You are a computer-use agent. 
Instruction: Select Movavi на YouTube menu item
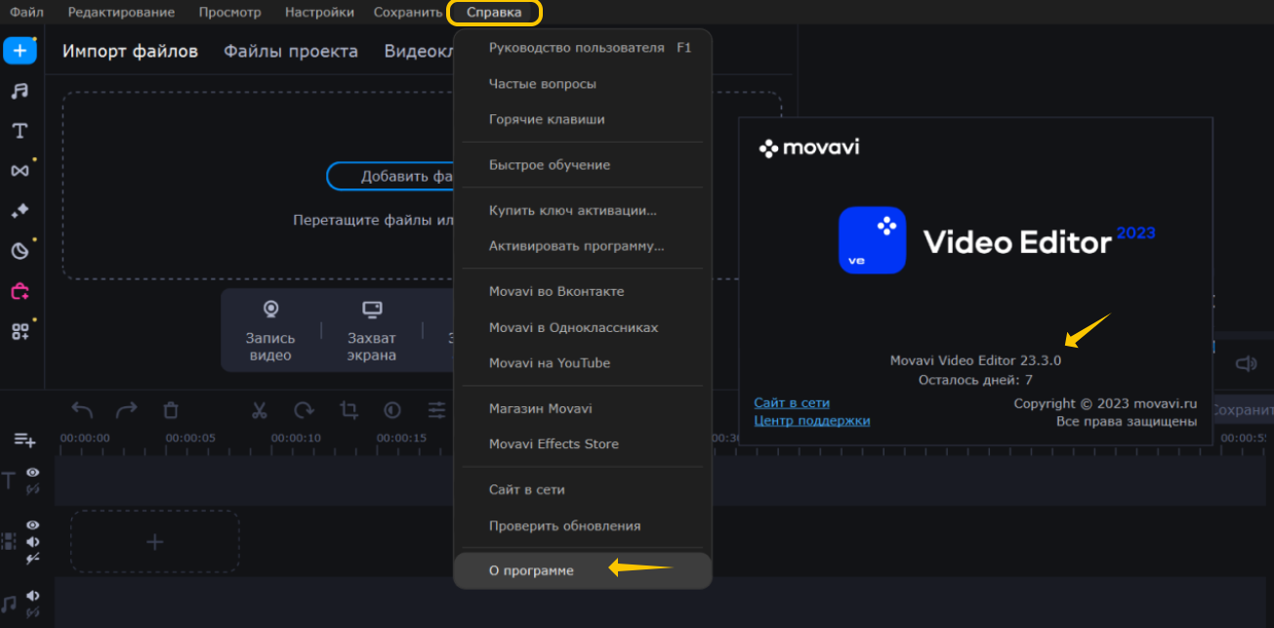(583, 362)
